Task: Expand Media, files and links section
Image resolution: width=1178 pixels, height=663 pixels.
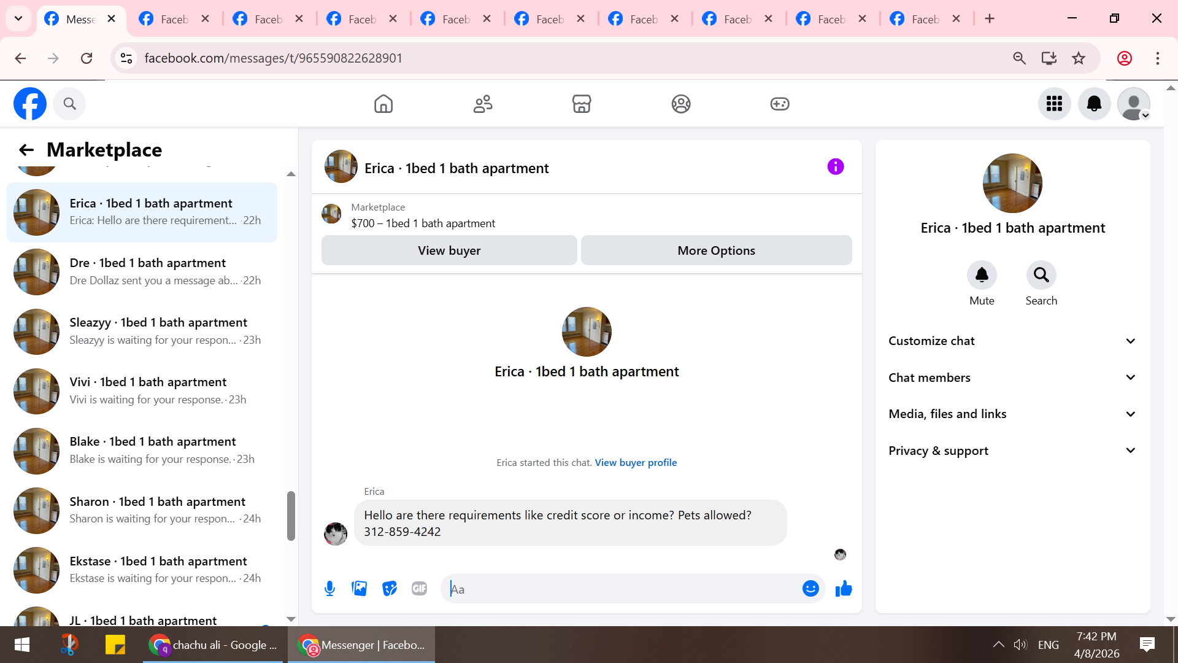Action: tap(1012, 414)
